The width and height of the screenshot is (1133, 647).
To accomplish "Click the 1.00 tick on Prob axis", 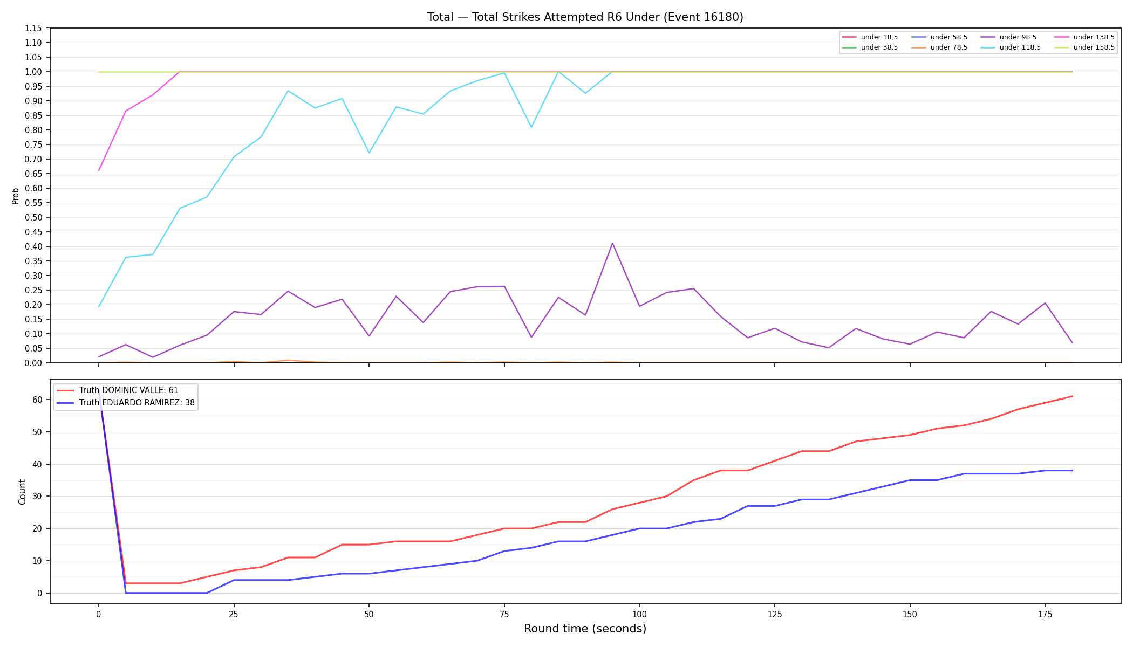I will (33, 72).
